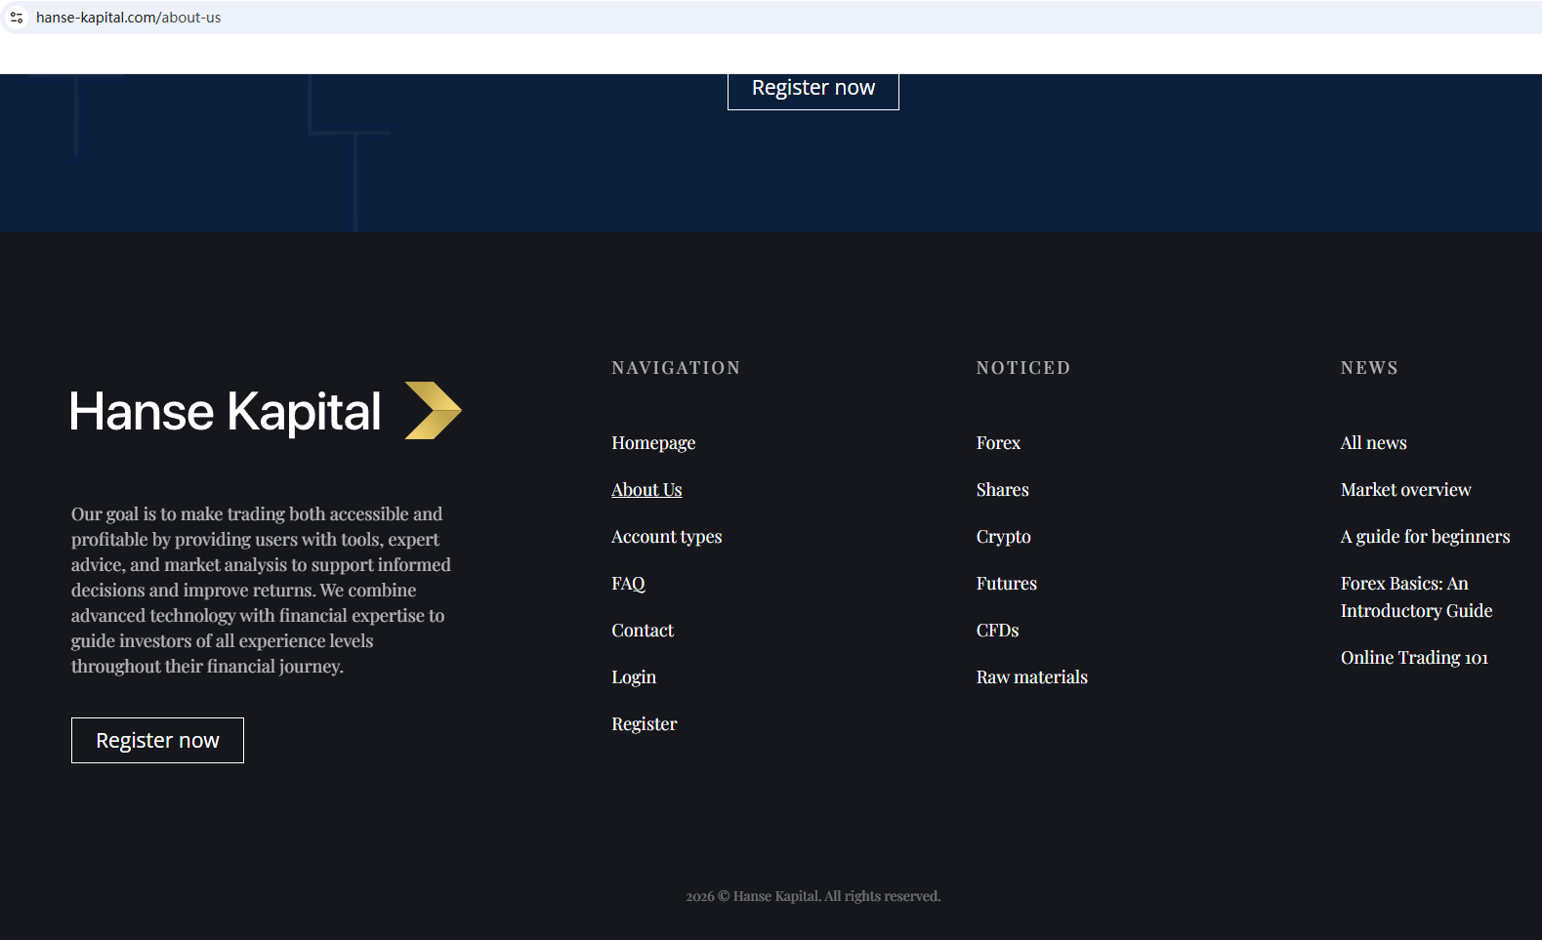Open the Contact page link
1542x940 pixels.
[x=643, y=631]
